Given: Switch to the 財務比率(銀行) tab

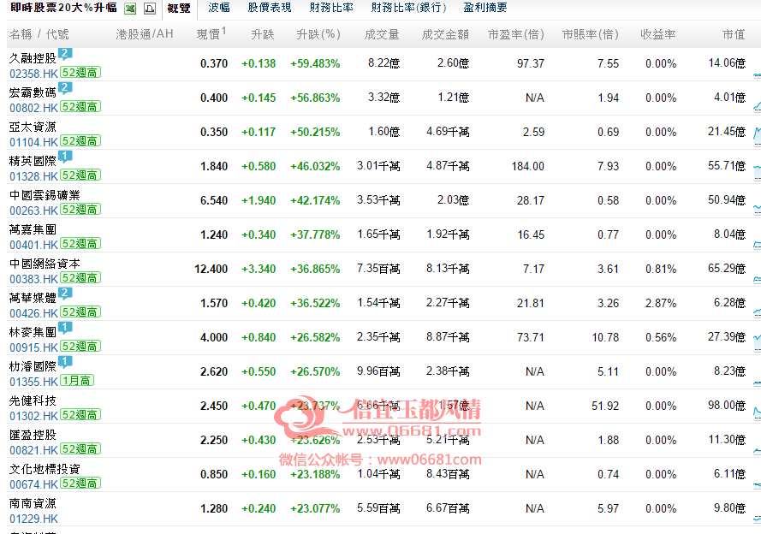Looking at the screenshot, I should 408,8.
